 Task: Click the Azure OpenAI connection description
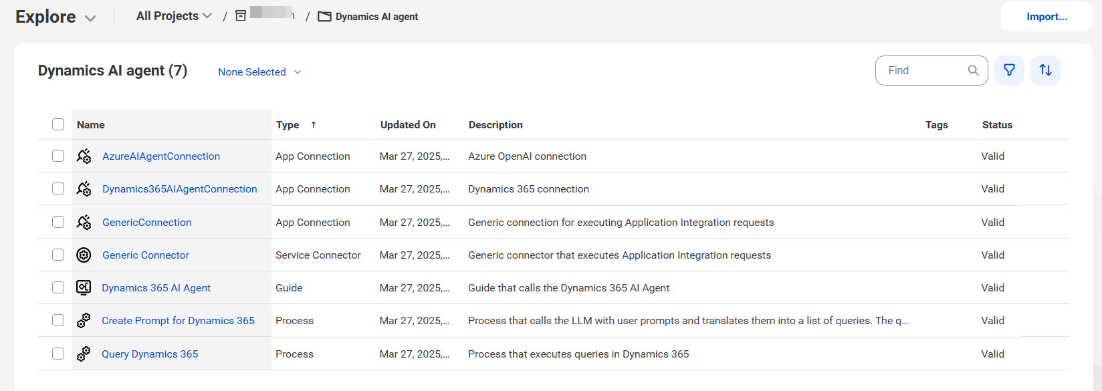tap(527, 156)
